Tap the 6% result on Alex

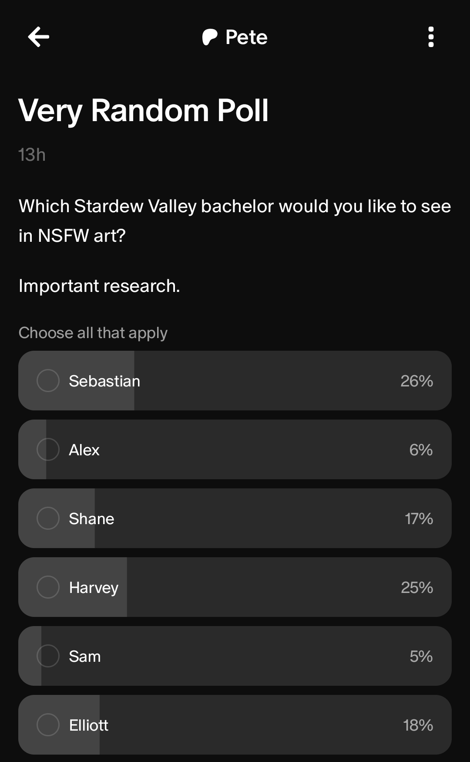(421, 450)
